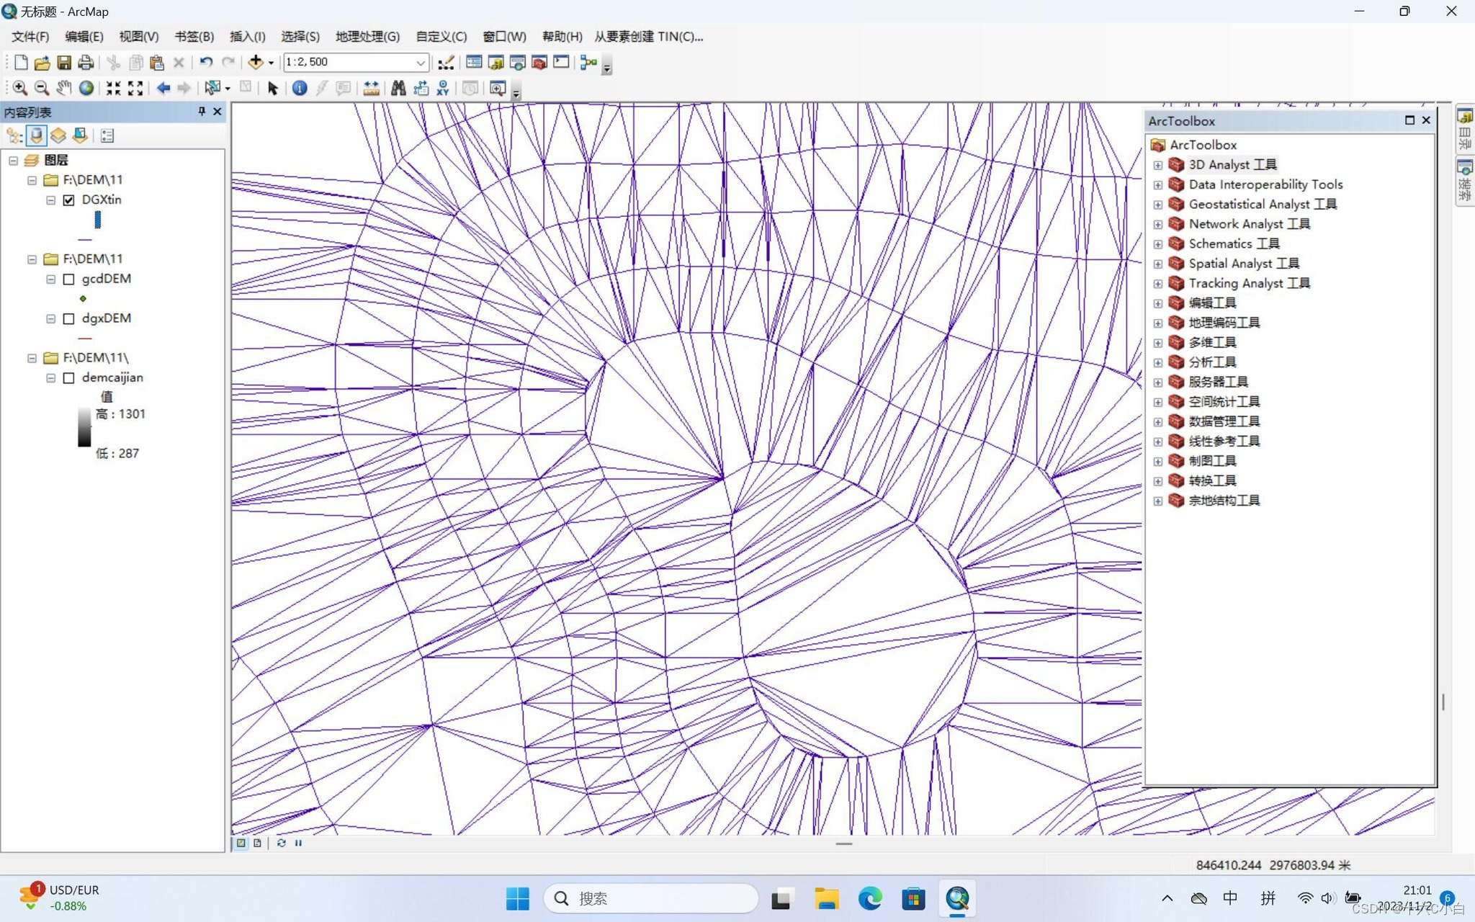
Task: Open the 视图(V) menu
Action: click(138, 37)
